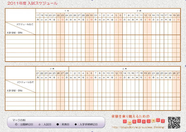Click the title 2011年度 入試スケジュール
The height and width of the screenshot is (132, 186).
coord(33,3)
